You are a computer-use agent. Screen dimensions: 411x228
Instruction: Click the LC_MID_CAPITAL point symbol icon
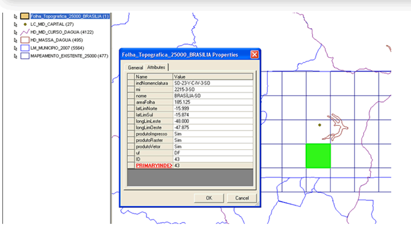pyautogui.click(x=25, y=24)
